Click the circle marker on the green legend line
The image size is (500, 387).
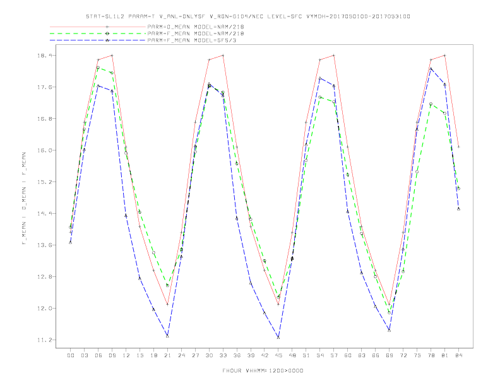click(107, 34)
